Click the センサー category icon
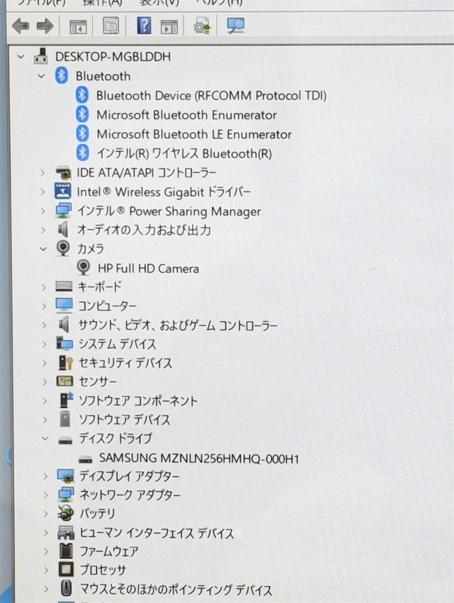The height and width of the screenshot is (603, 454). (x=64, y=381)
